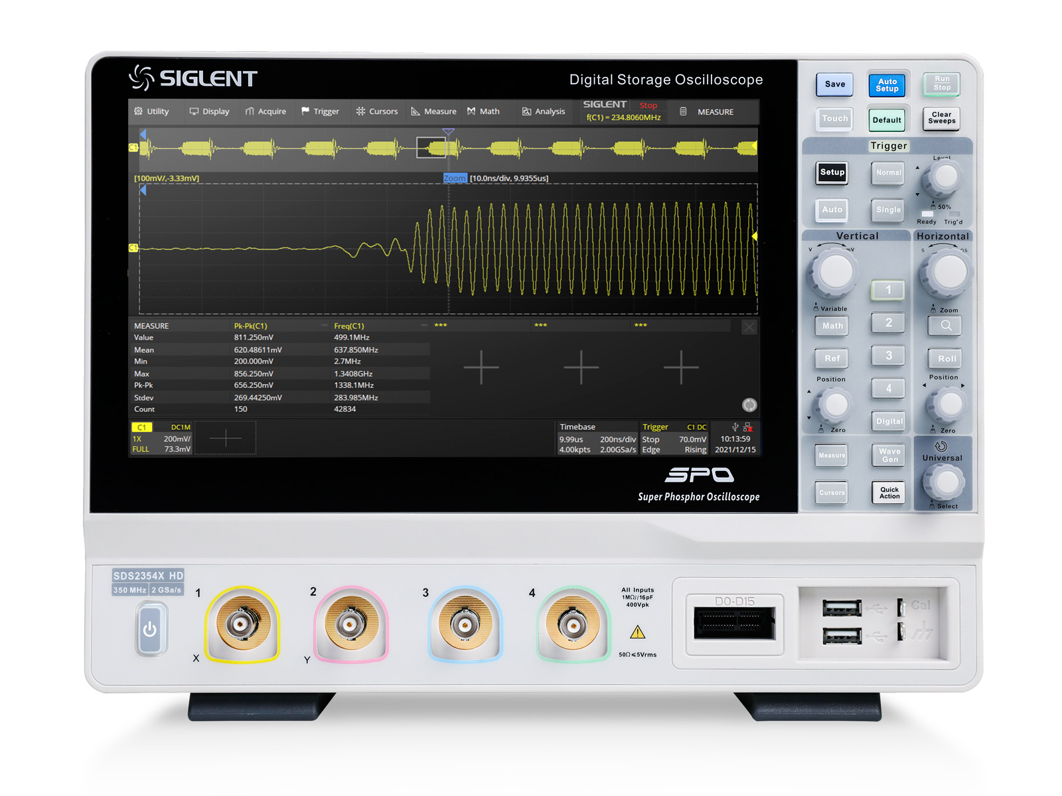This screenshot has height=796, width=1062.
Task: Click the C1 ground marker in zoom window
Action: (133, 248)
